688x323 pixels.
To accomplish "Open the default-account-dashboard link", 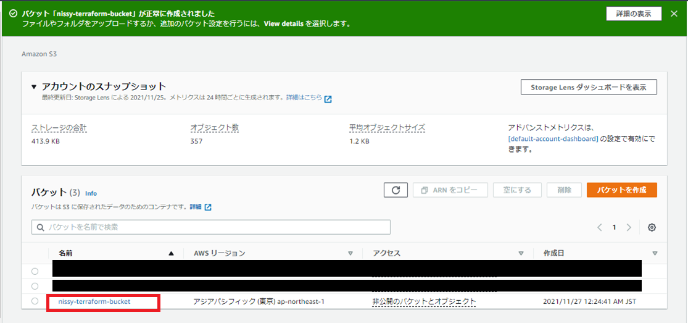I will coord(553,138).
